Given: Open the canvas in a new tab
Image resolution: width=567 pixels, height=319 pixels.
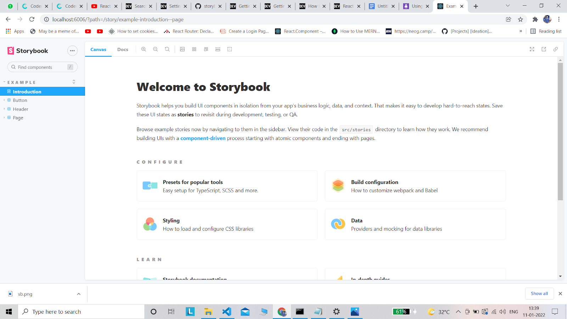Looking at the screenshot, I should coord(544,49).
